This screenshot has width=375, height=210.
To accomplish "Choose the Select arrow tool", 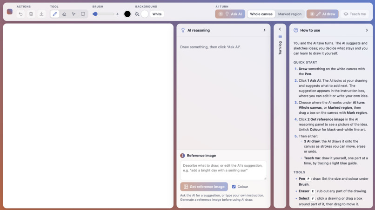I will click(x=74, y=14).
